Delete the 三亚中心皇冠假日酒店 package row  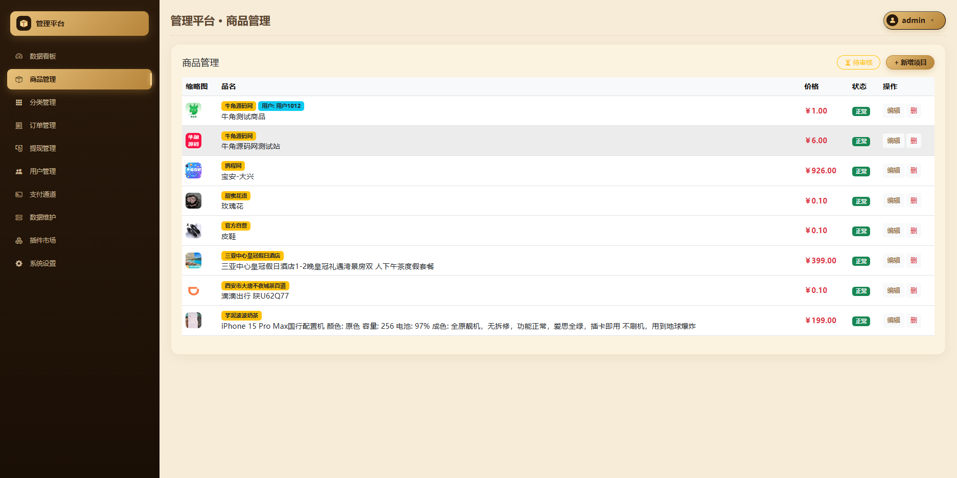pyautogui.click(x=914, y=260)
